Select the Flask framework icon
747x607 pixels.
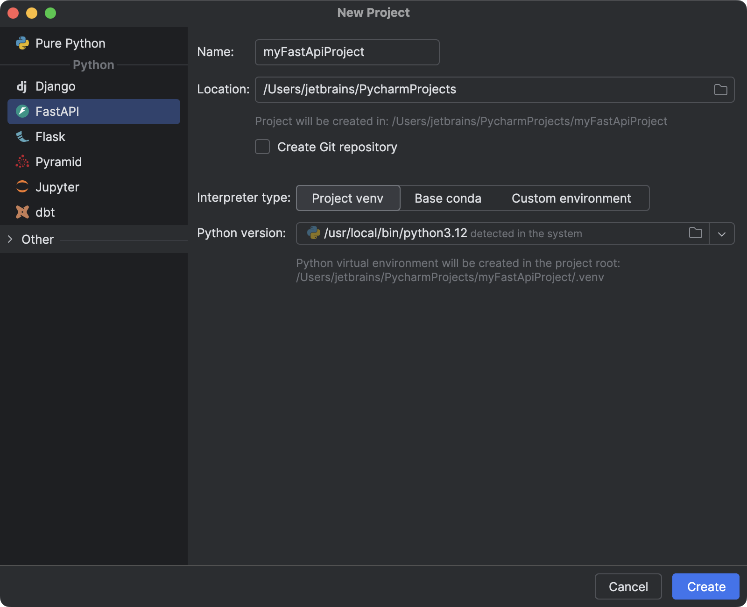22,136
